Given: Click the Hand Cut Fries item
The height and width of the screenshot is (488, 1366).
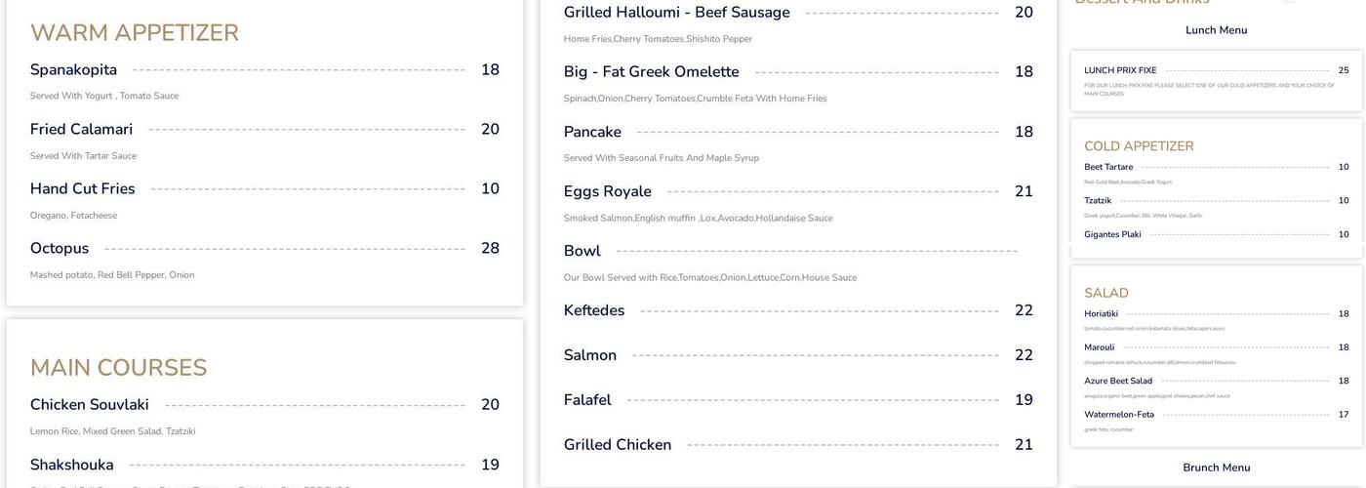Looking at the screenshot, I should (x=82, y=189).
